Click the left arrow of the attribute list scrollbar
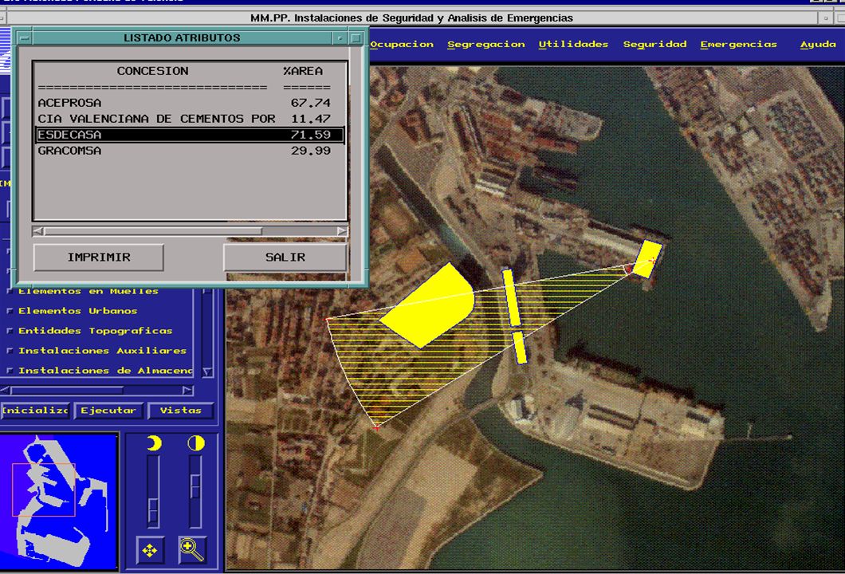 point(38,231)
